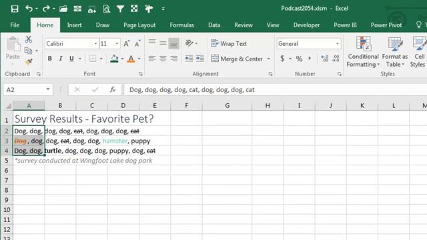Open the Merge & Center dropdown arrow

(269, 59)
